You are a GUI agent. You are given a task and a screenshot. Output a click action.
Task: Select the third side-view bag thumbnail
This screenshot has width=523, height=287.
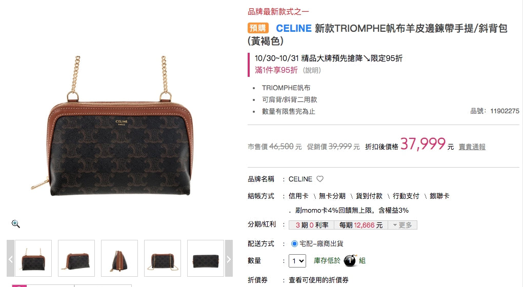click(x=119, y=258)
